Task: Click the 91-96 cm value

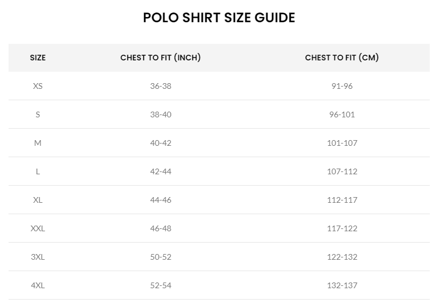Action: point(342,86)
